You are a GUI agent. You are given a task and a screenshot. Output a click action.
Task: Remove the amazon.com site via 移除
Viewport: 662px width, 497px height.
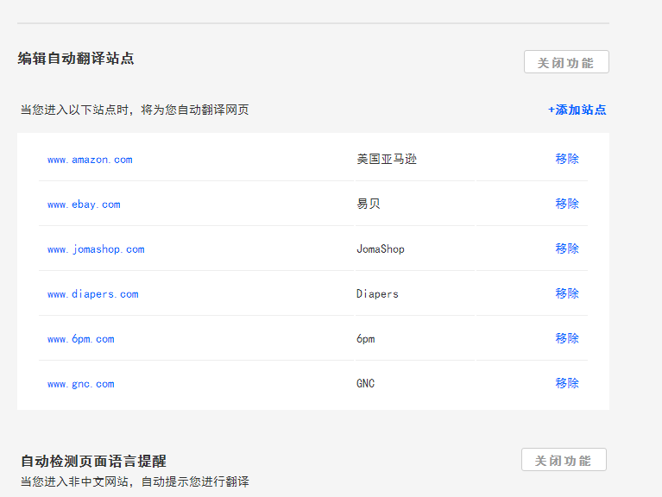pos(567,159)
